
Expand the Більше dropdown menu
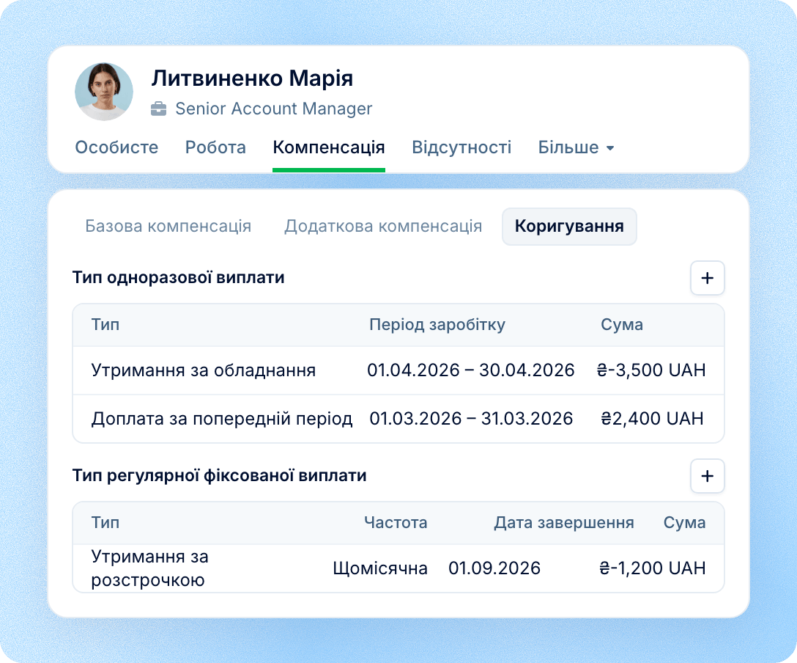point(577,147)
